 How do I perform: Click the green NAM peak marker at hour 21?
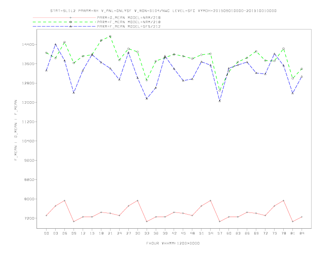[x=110, y=37]
